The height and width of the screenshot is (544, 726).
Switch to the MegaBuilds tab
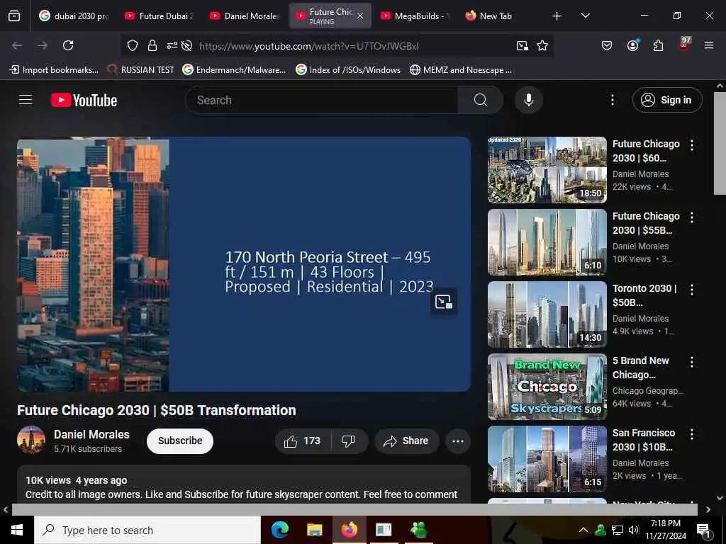pos(414,16)
